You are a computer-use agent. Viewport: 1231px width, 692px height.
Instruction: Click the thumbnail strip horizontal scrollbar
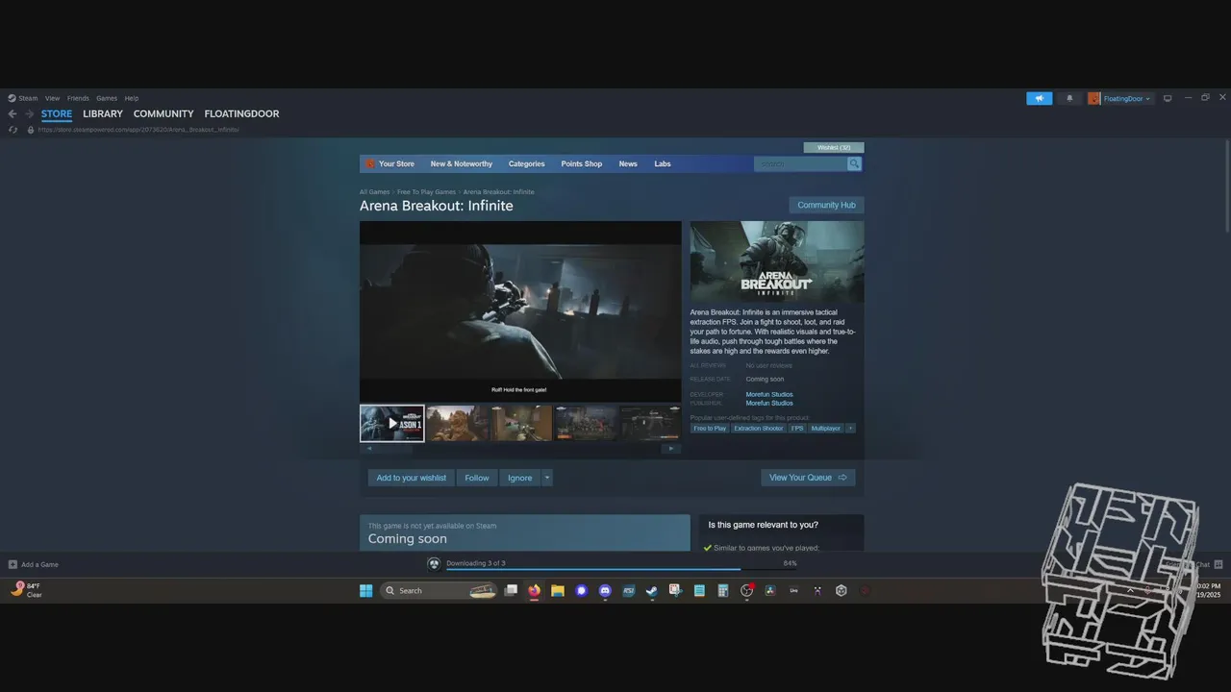click(x=520, y=448)
